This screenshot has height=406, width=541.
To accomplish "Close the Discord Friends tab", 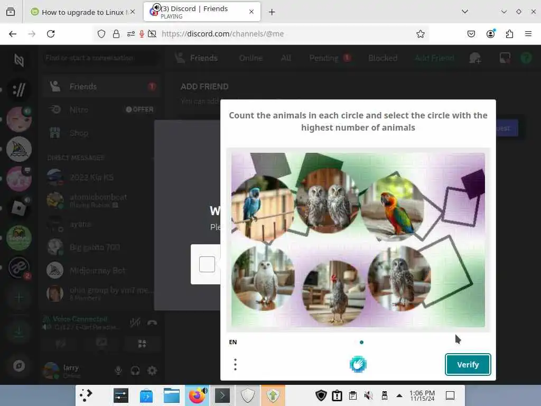I will coord(251,12).
